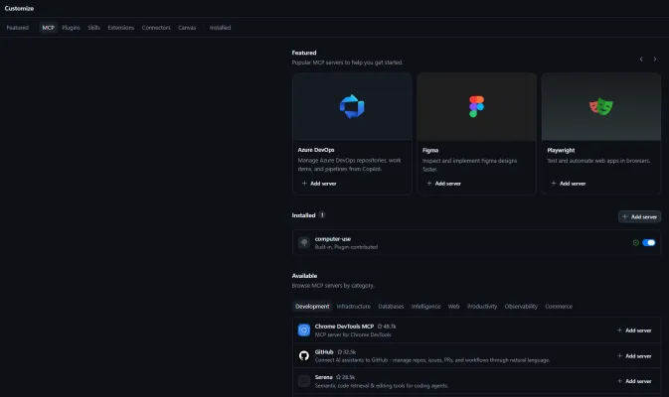Open the Azure DevOps card title
669x397 pixels.
pos(316,150)
